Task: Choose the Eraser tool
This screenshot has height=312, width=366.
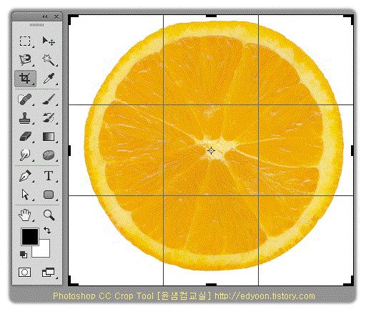Action: [x=25, y=137]
